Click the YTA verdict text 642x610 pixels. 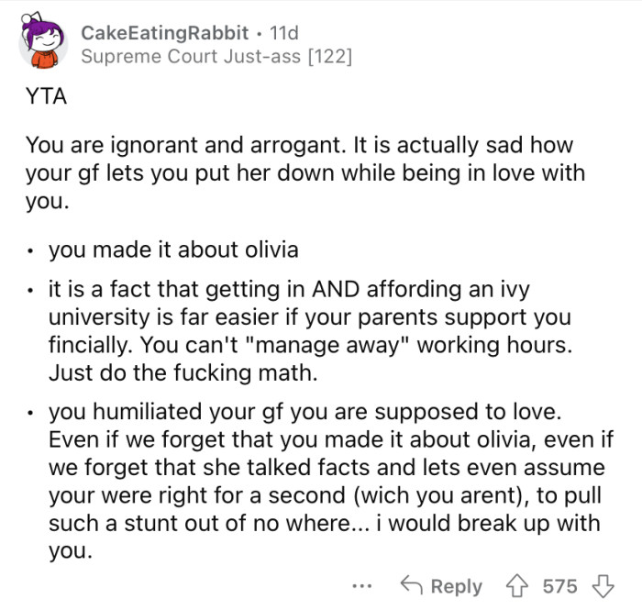(x=46, y=98)
